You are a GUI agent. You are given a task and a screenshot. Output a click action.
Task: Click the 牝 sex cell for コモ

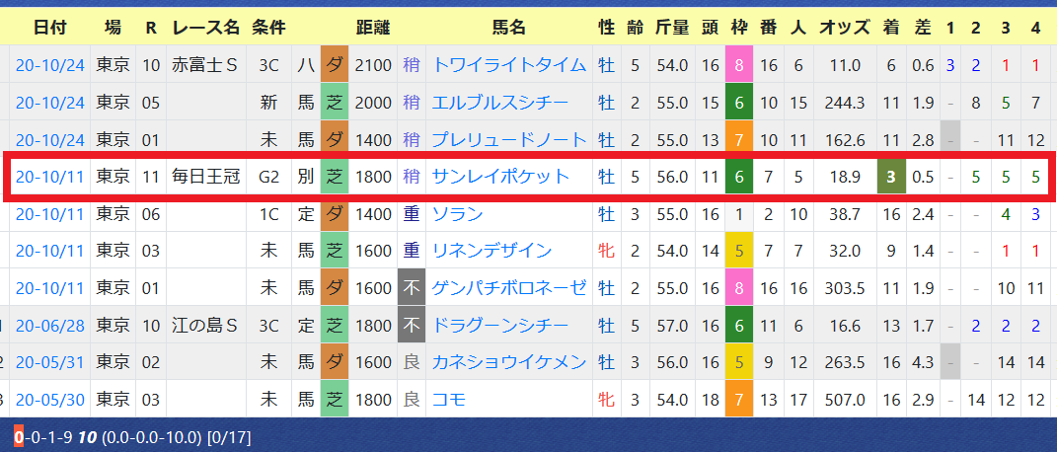click(x=606, y=400)
